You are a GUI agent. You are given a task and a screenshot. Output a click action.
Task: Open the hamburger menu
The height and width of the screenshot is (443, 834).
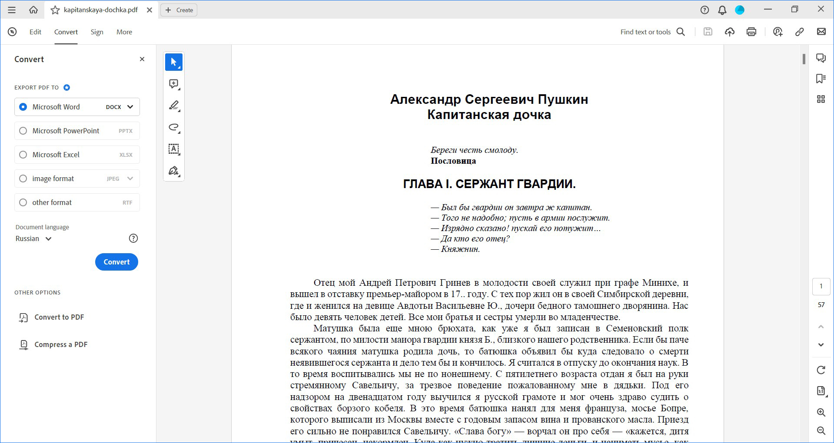tap(12, 10)
